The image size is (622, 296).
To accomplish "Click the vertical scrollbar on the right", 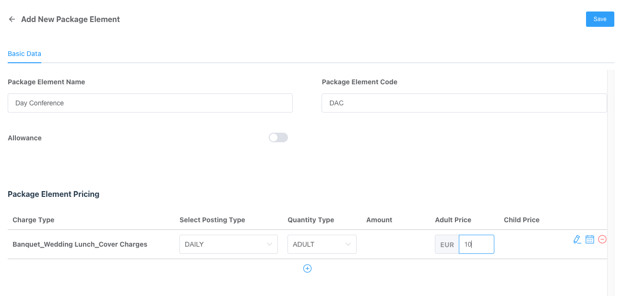I will 610,182.
